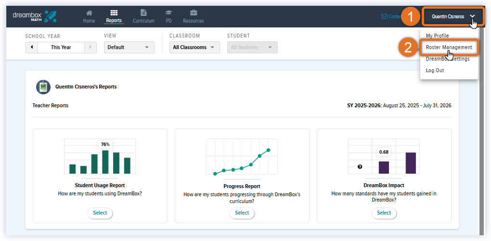Open Curriculum document icon
This screenshot has height=241, width=491.
pos(143,13)
